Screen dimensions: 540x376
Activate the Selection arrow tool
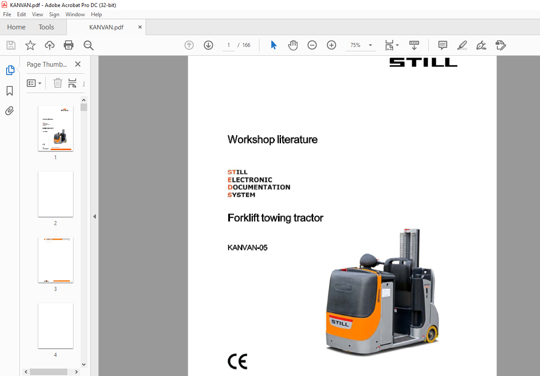point(274,45)
